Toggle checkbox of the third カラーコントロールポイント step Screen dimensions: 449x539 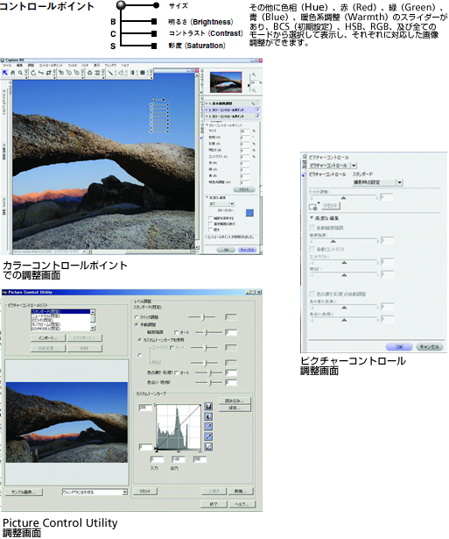point(258,116)
